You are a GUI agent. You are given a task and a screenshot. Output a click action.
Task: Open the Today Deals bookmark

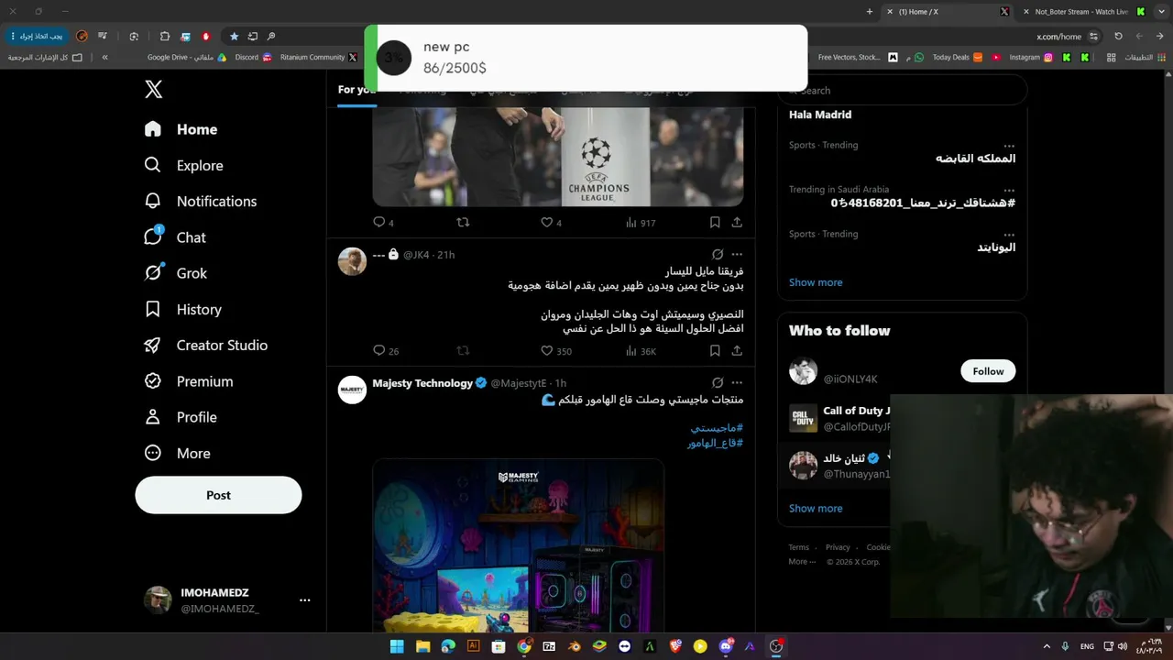(x=958, y=57)
